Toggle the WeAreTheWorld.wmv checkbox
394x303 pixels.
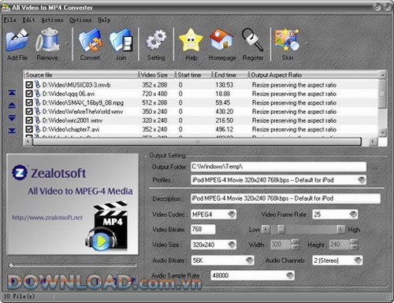pyautogui.click(x=29, y=112)
